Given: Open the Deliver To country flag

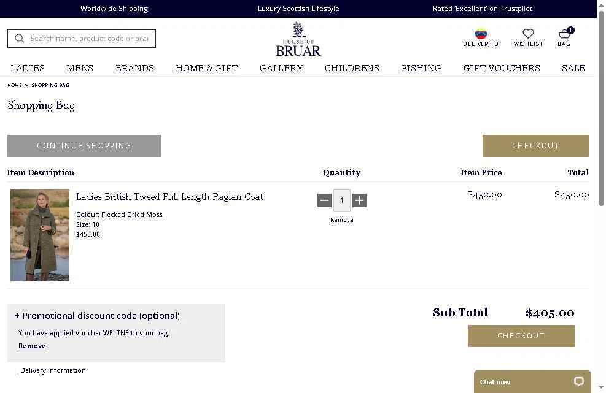Looking at the screenshot, I should tap(481, 34).
